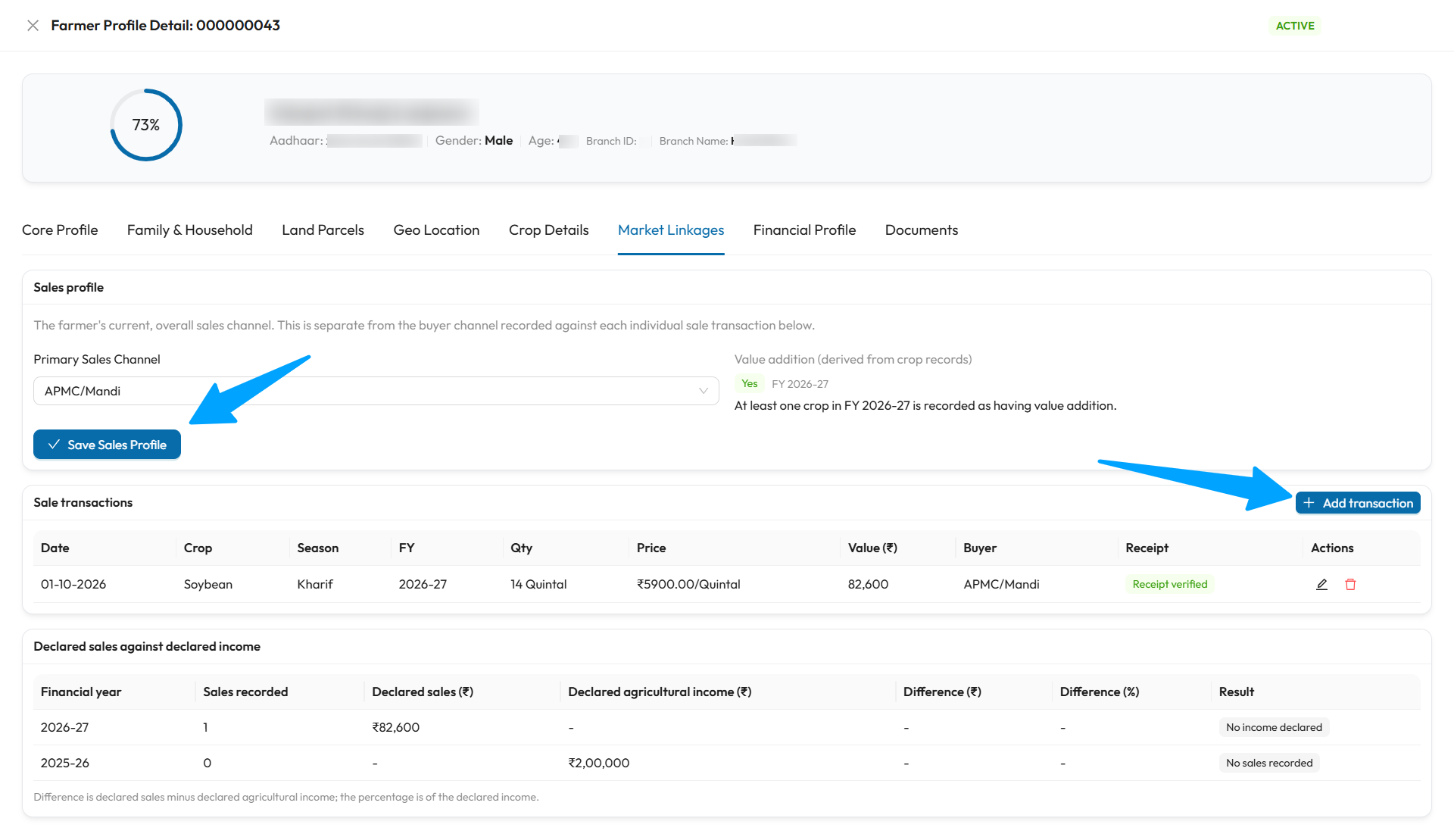Screen dimensions: 1454x837
Task: Open the Primary Sales Channel dropdown
Action: coord(376,391)
